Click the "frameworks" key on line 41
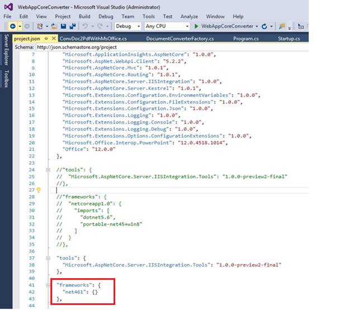This screenshot has height=310, width=340. point(74,285)
